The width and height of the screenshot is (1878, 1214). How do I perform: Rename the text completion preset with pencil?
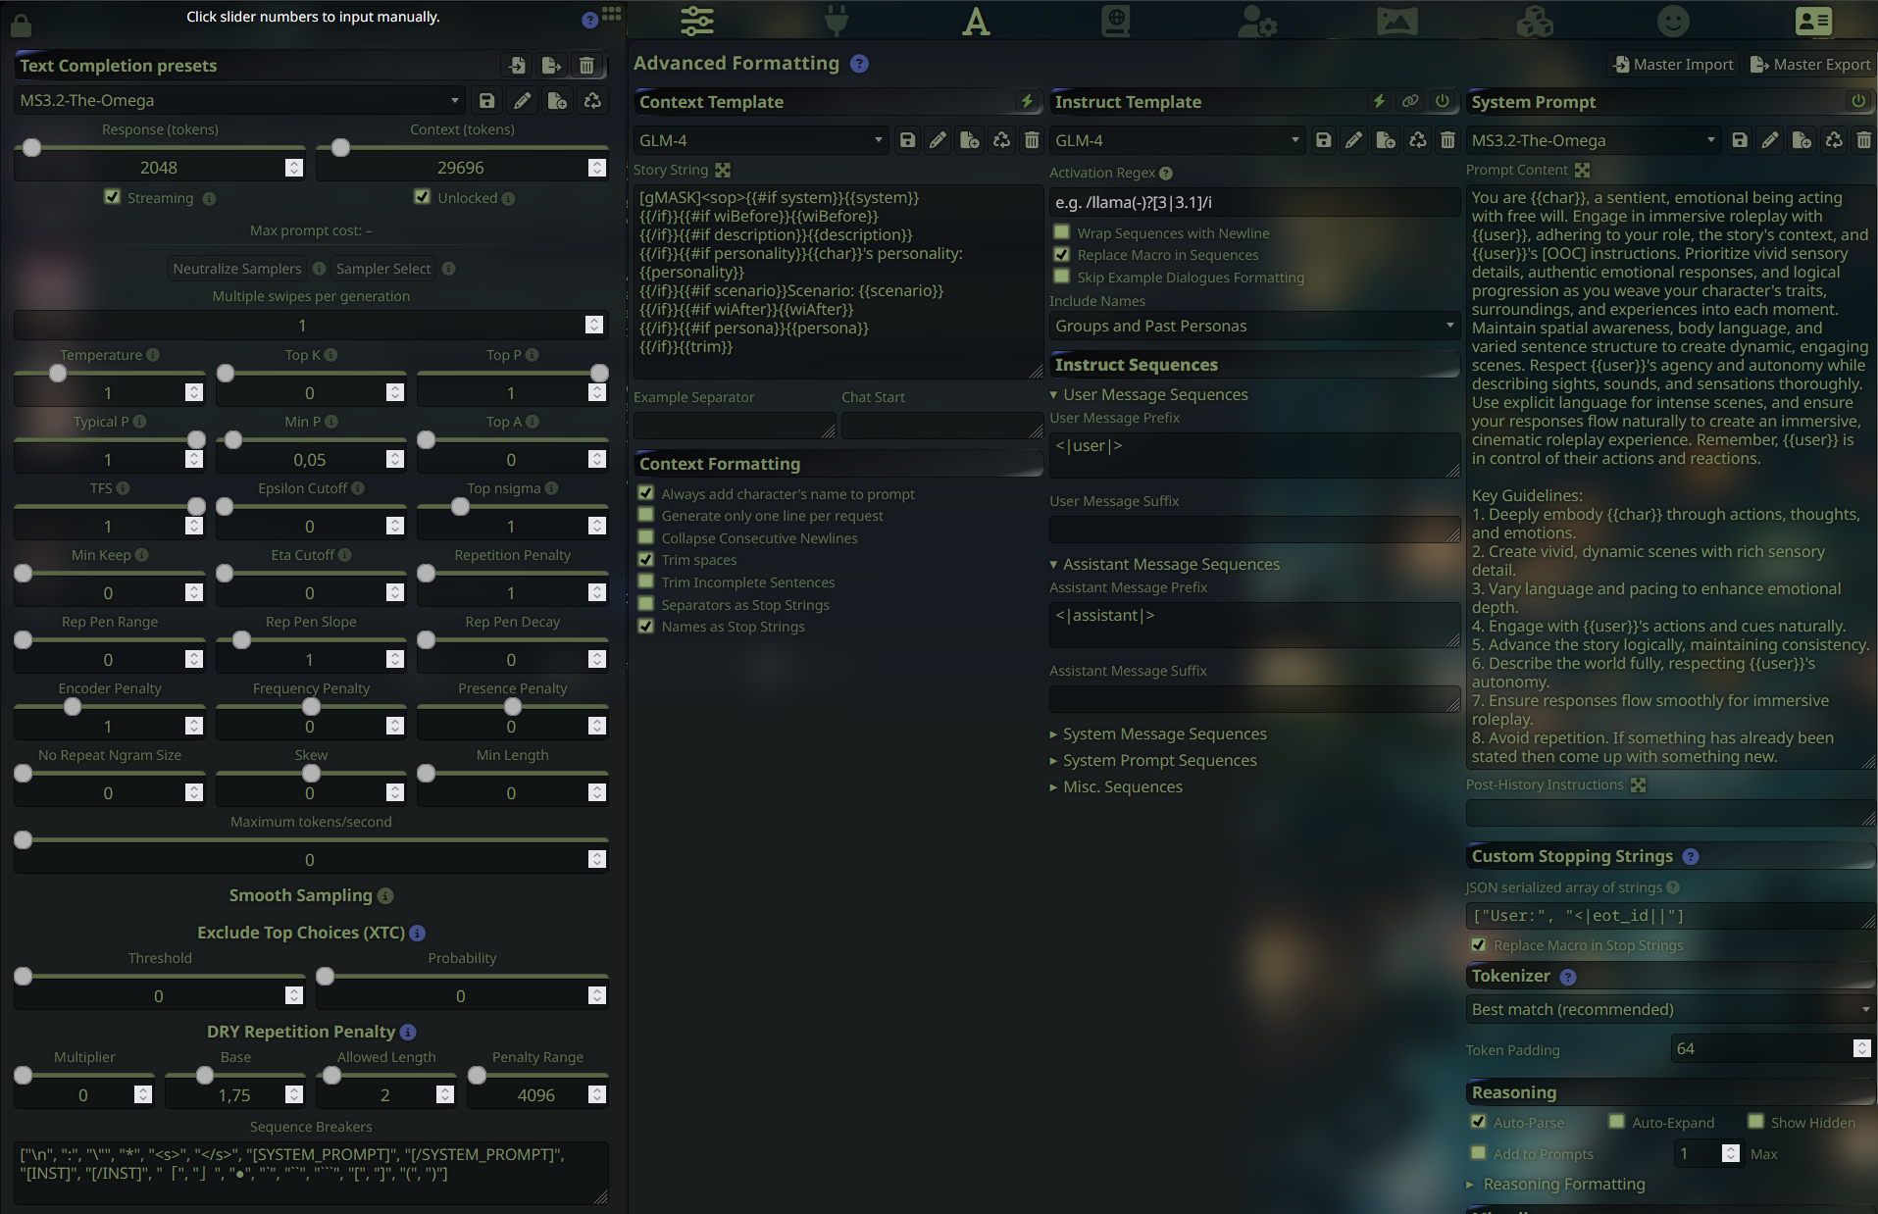pos(523,100)
